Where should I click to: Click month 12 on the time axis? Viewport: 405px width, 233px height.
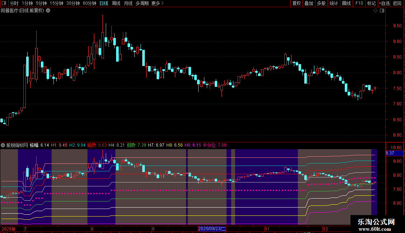(325, 229)
